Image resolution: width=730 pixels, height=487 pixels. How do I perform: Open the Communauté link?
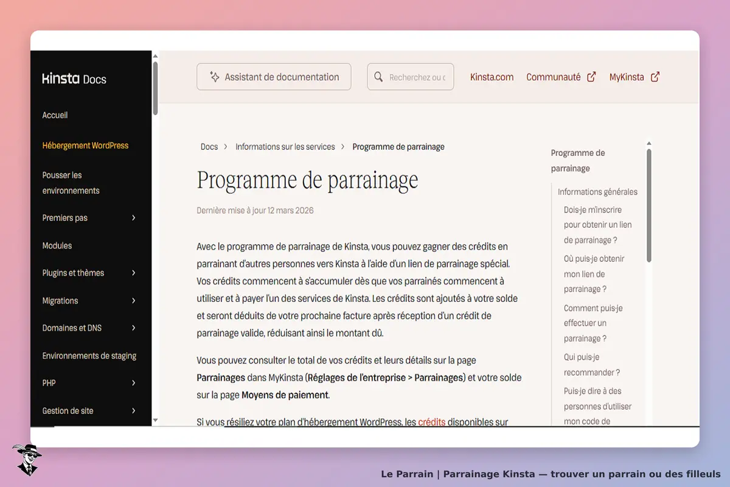point(554,77)
